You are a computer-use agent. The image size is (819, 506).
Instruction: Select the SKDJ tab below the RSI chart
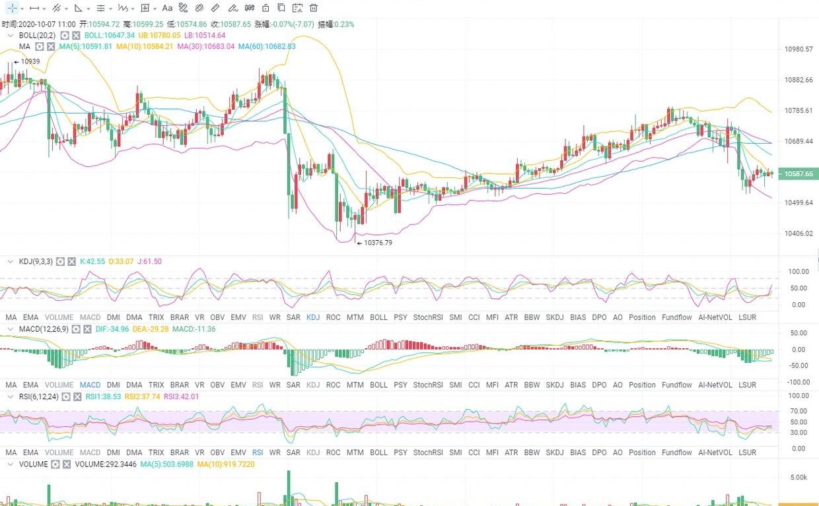555,453
